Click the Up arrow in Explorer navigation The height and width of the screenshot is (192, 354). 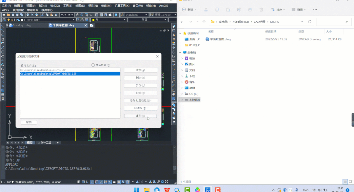204,22
